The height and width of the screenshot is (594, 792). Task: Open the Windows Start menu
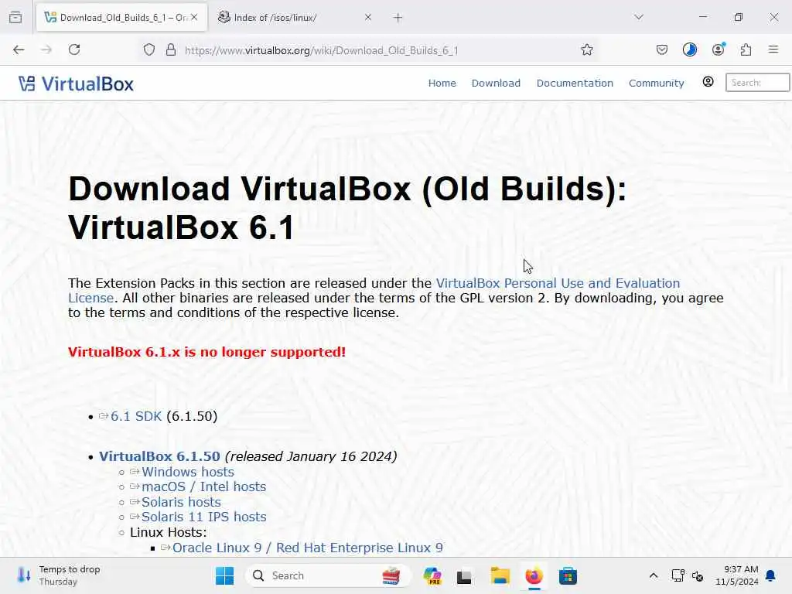pos(225,575)
